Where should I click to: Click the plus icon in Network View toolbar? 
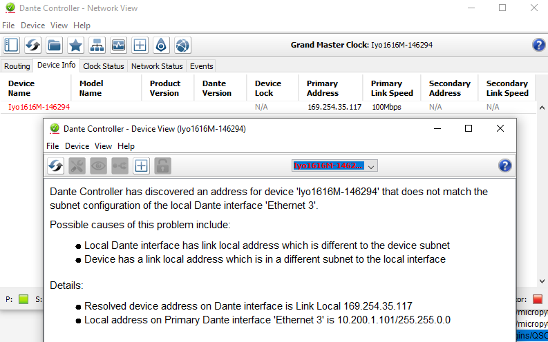point(140,45)
